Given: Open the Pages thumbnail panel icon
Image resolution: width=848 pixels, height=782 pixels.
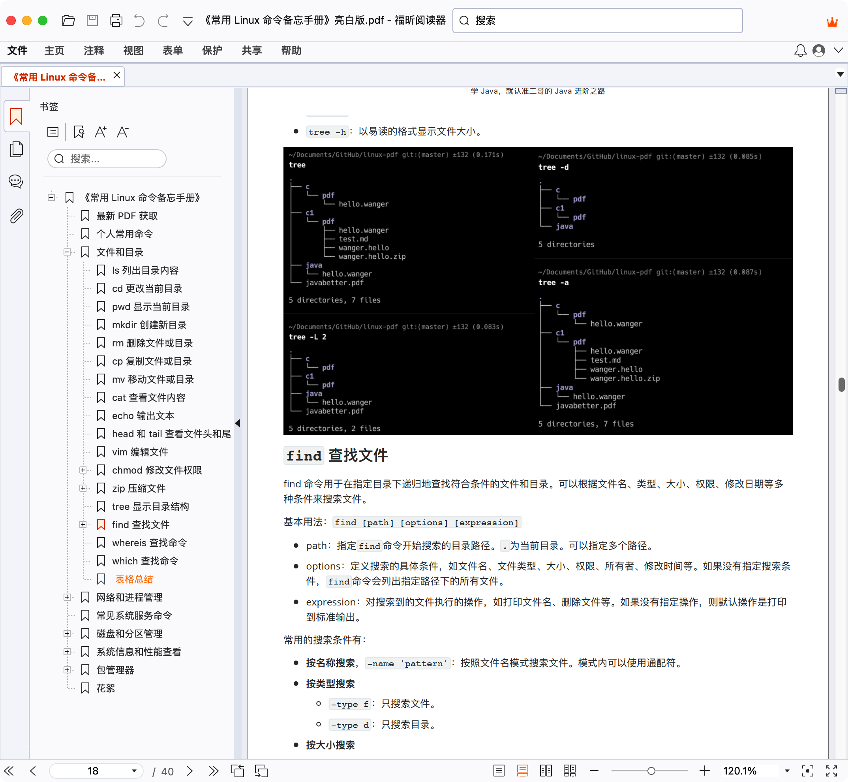Looking at the screenshot, I should pos(16,149).
